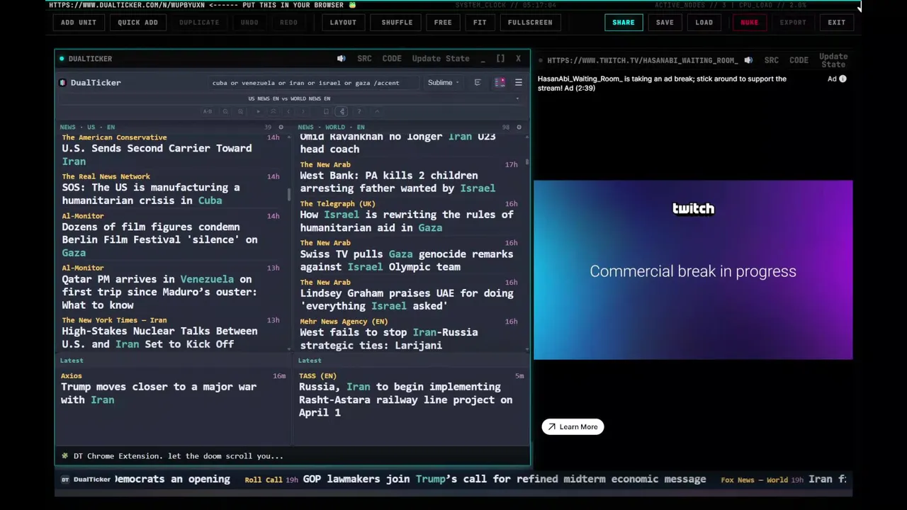Click the chat panel icon beside Sublime
Viewport: 907px width, 510px height.
[477, 83]
